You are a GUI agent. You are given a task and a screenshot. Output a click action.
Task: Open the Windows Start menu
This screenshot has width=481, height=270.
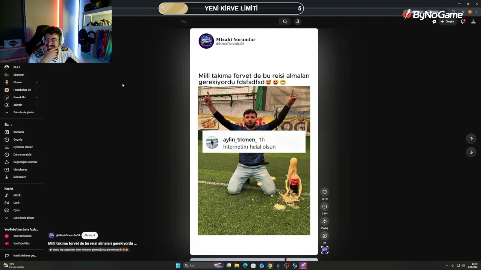178,265
